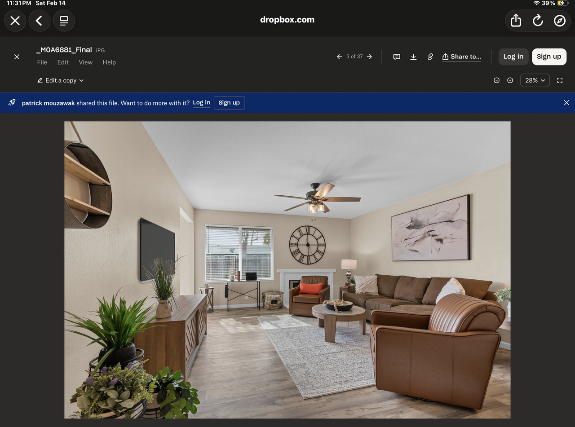Click Log in link in blue banner
This screenshot has width=575, height=427.
[201, 103]
